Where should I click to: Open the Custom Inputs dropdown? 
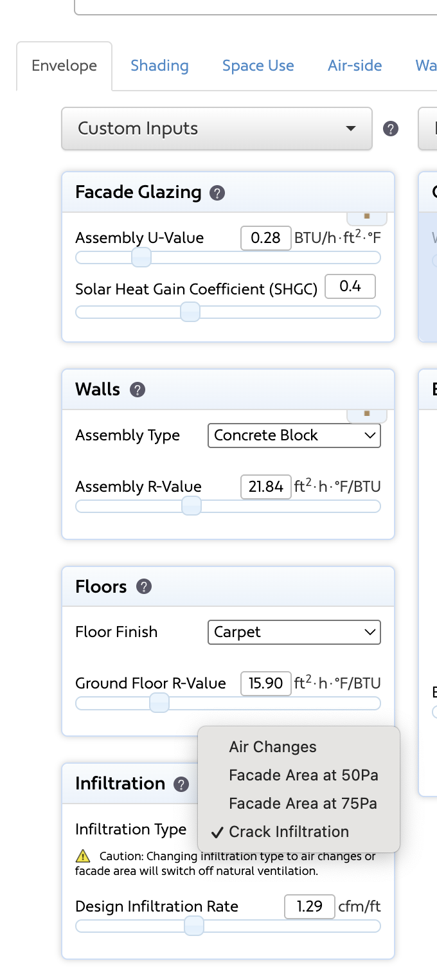pos(217,129)
